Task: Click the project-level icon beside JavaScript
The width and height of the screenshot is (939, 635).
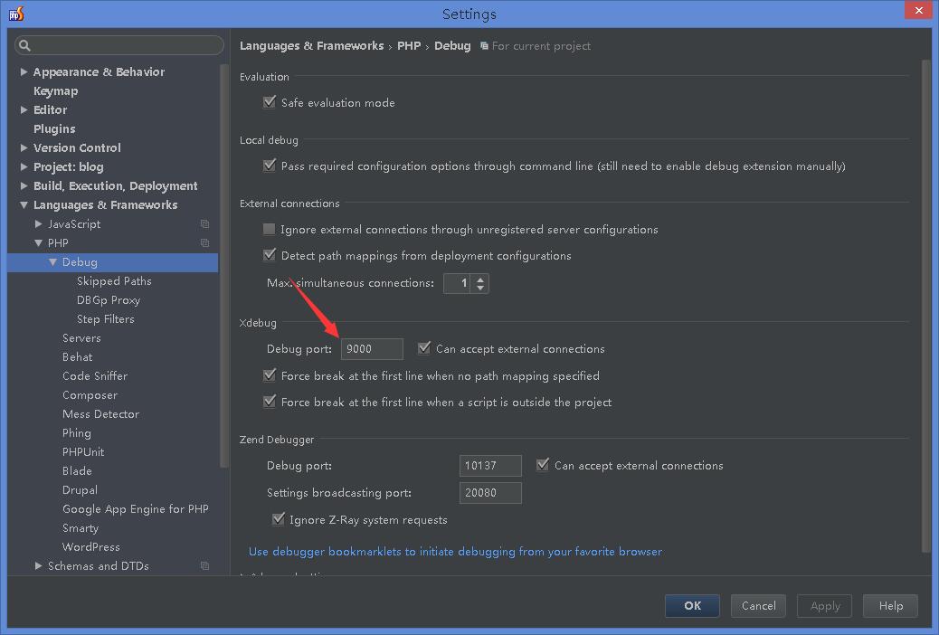Action: click(x=204, y=223)
